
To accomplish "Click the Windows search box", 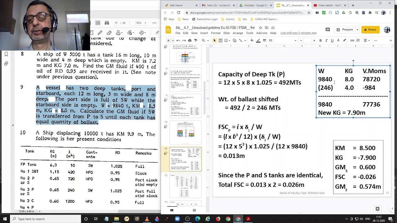I will coord(46,219).
